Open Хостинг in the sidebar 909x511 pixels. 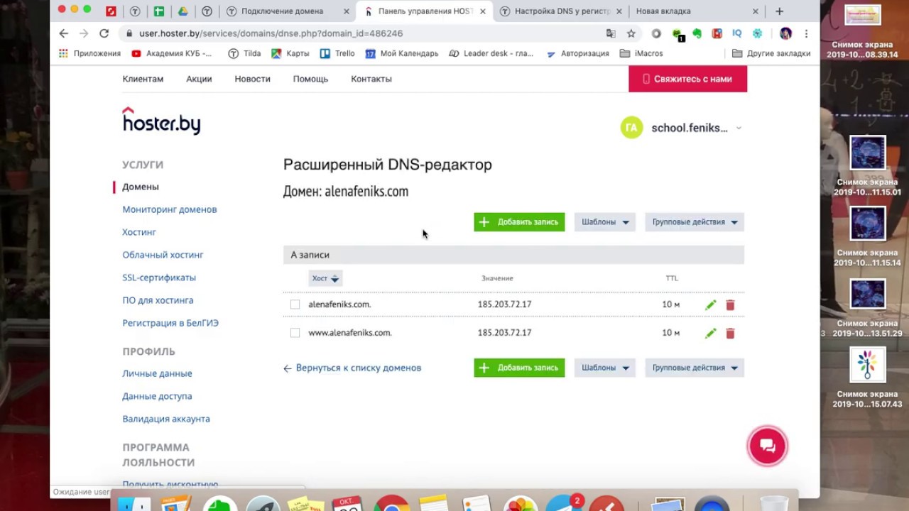(139, 232)
